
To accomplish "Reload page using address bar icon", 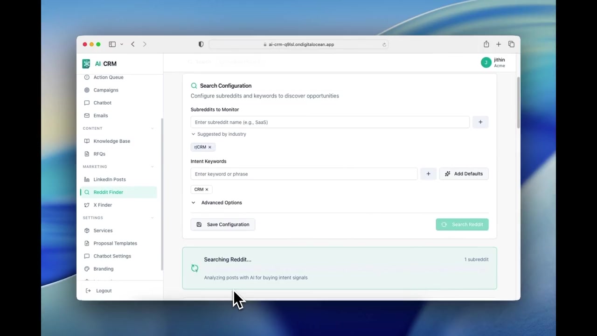I will [384, 45].
